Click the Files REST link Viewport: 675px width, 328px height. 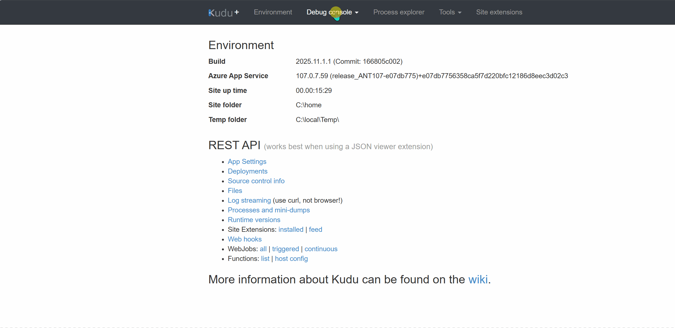(x=235, y=191)
